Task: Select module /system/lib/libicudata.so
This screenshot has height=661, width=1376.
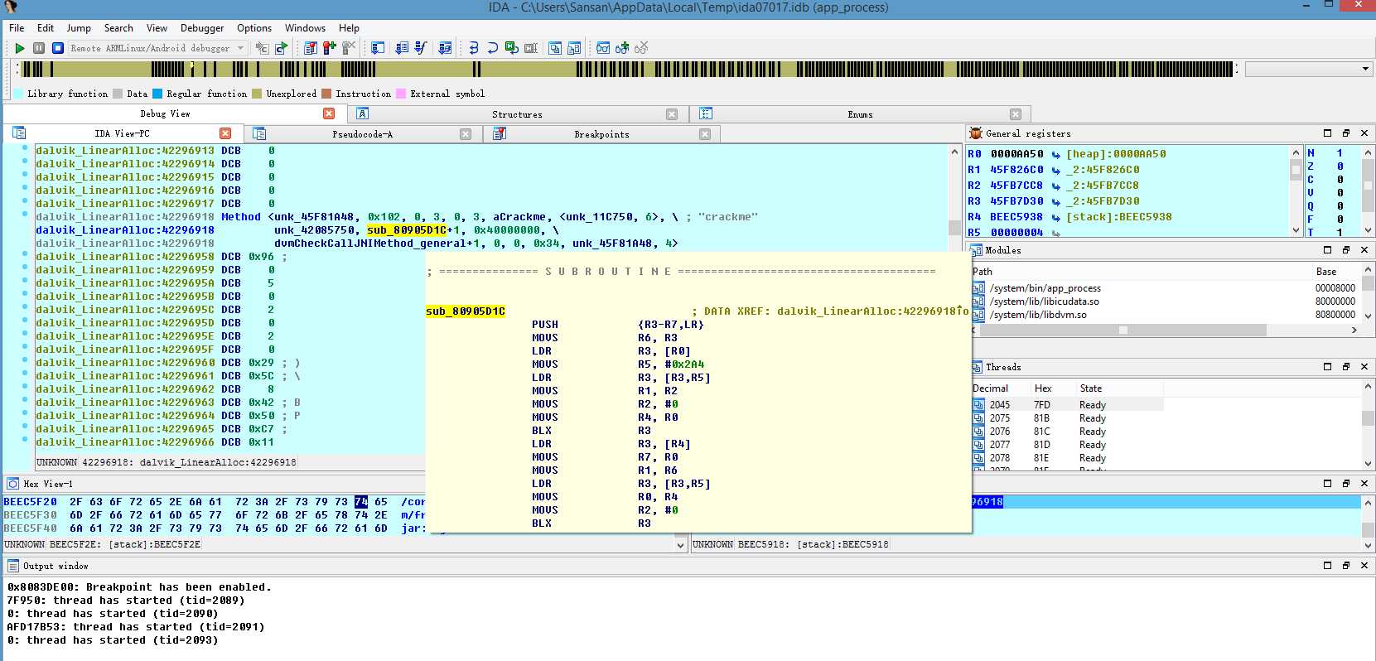Action: pos(1044,302)
